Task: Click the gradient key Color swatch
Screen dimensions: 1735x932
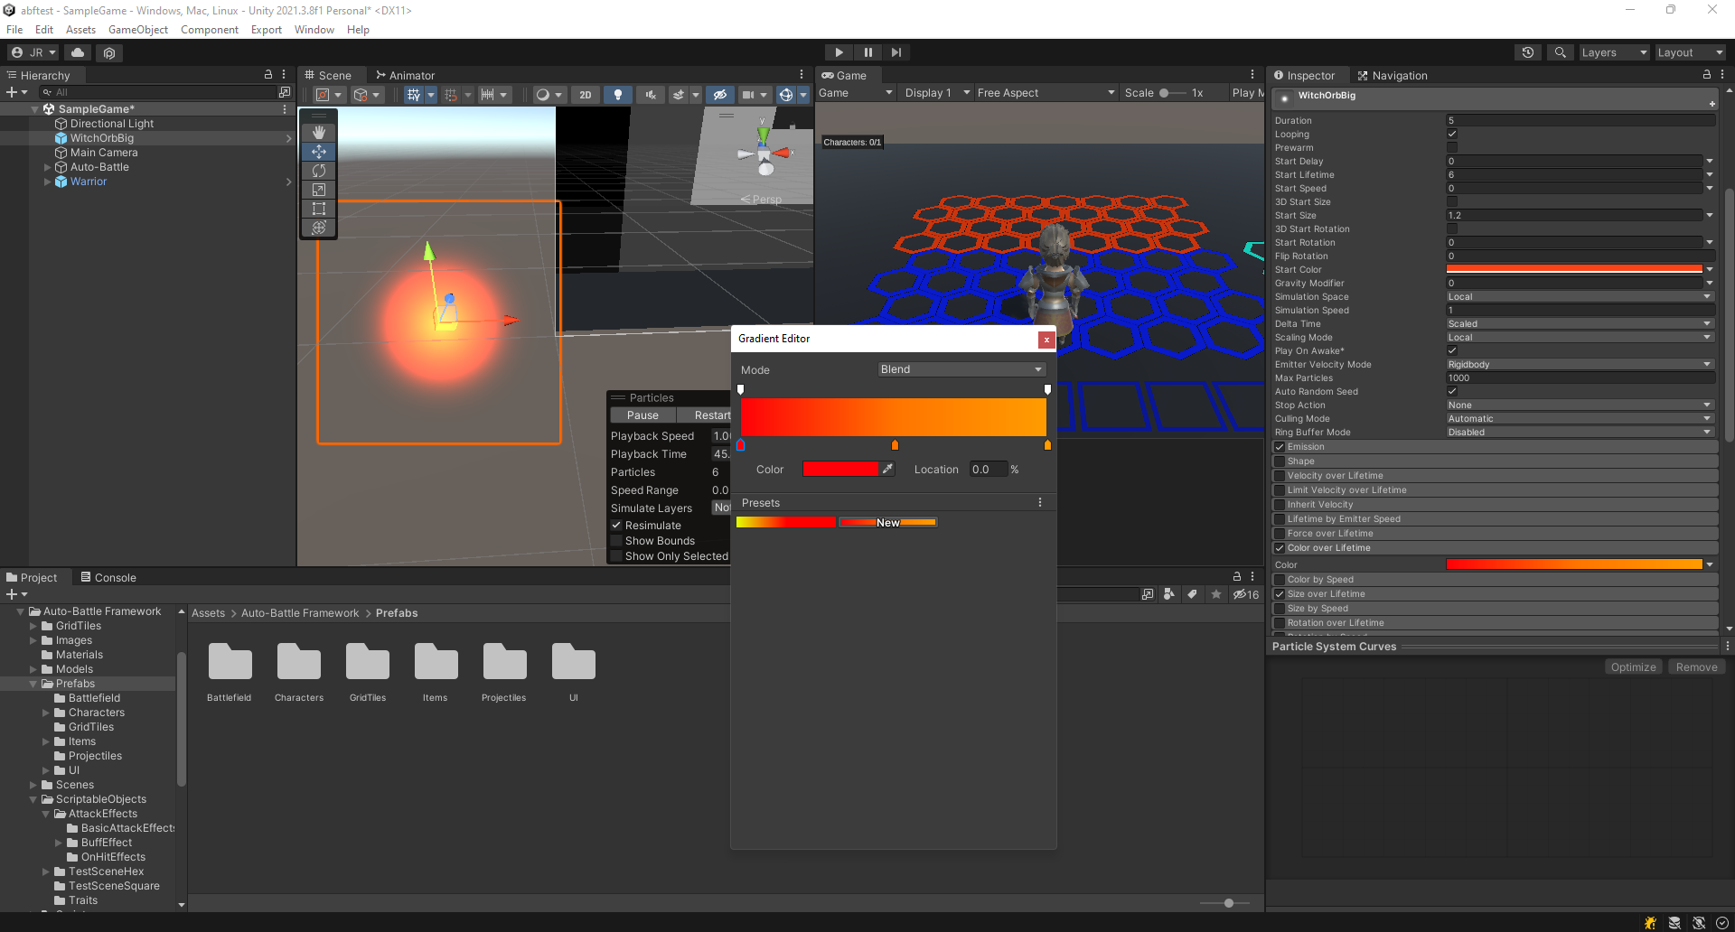Action: coord(840,469)
